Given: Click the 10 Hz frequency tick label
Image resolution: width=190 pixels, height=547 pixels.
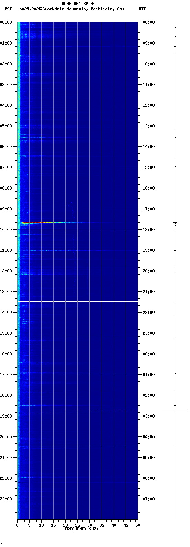Looking at the screenshot, I should pos(41,525).
